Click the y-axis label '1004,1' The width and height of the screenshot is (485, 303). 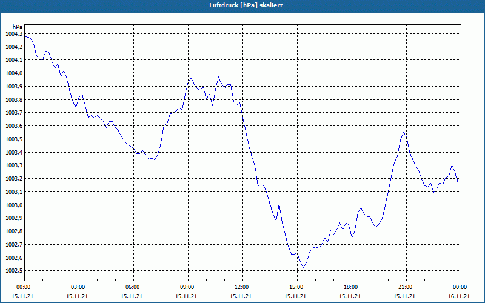(14, 60)
